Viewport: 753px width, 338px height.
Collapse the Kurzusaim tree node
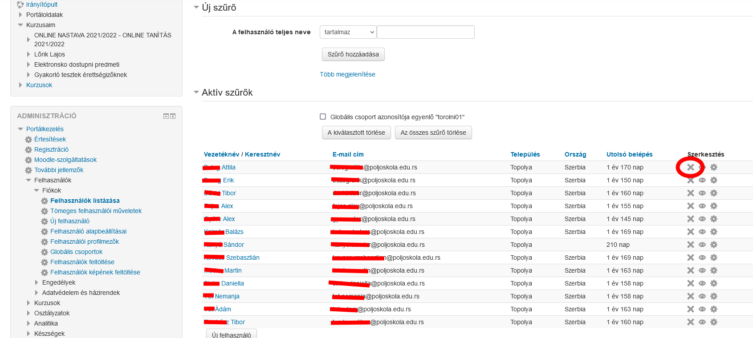[x=20, y=25]
